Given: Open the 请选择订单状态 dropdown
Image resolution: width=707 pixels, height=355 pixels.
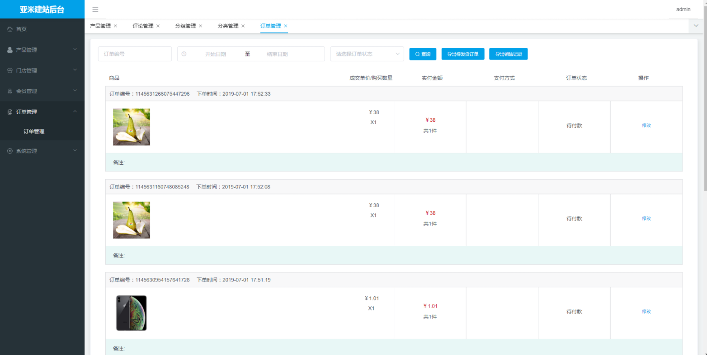Looking at the screenshot, I should coord(367,54).
